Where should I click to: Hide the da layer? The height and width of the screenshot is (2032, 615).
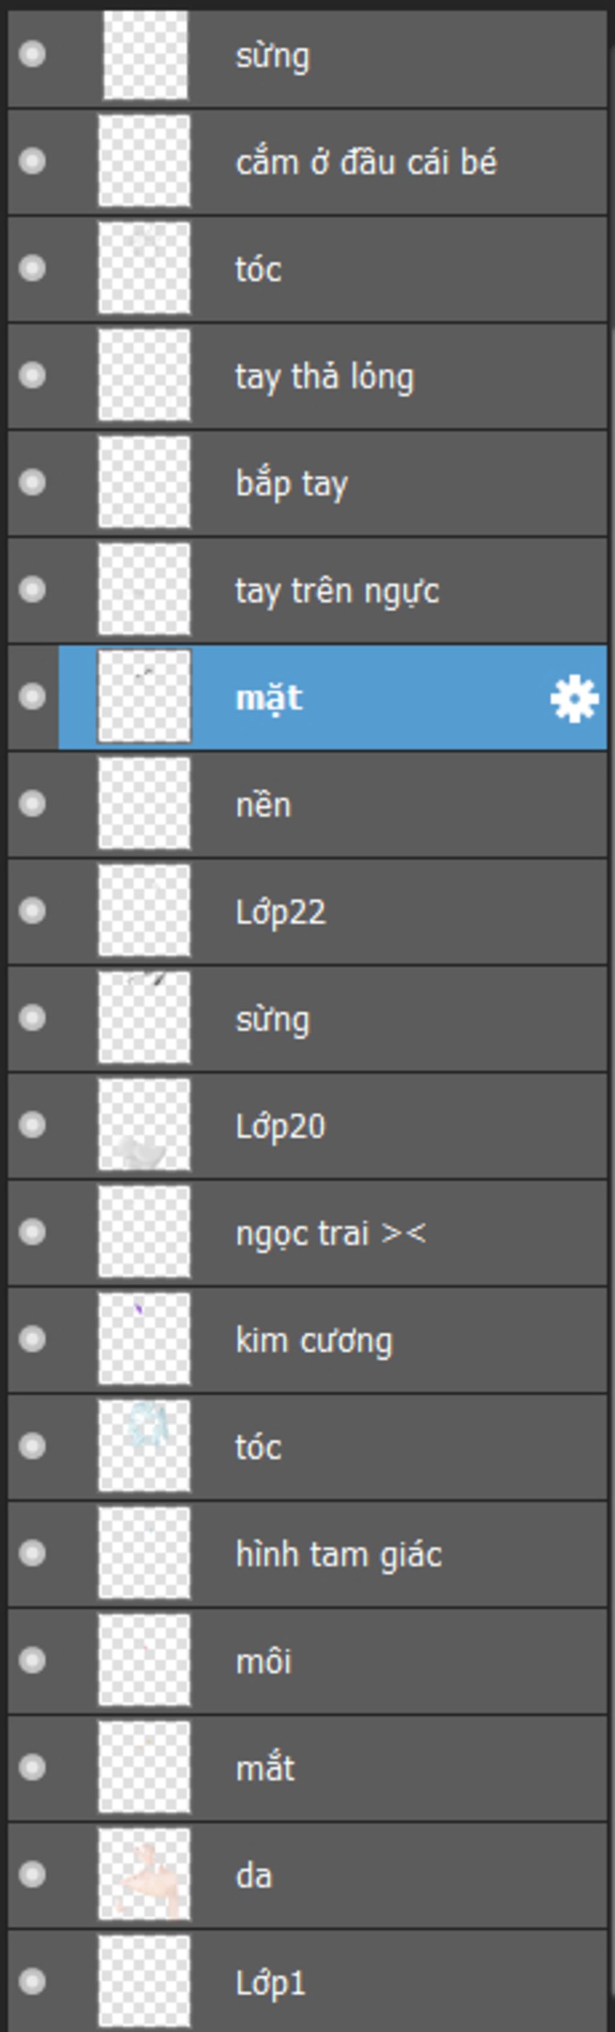coord(32,1874)
